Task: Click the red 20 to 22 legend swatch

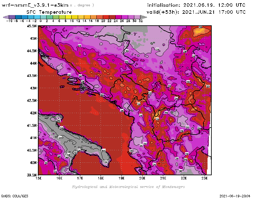Action: (x=106, y=17)
